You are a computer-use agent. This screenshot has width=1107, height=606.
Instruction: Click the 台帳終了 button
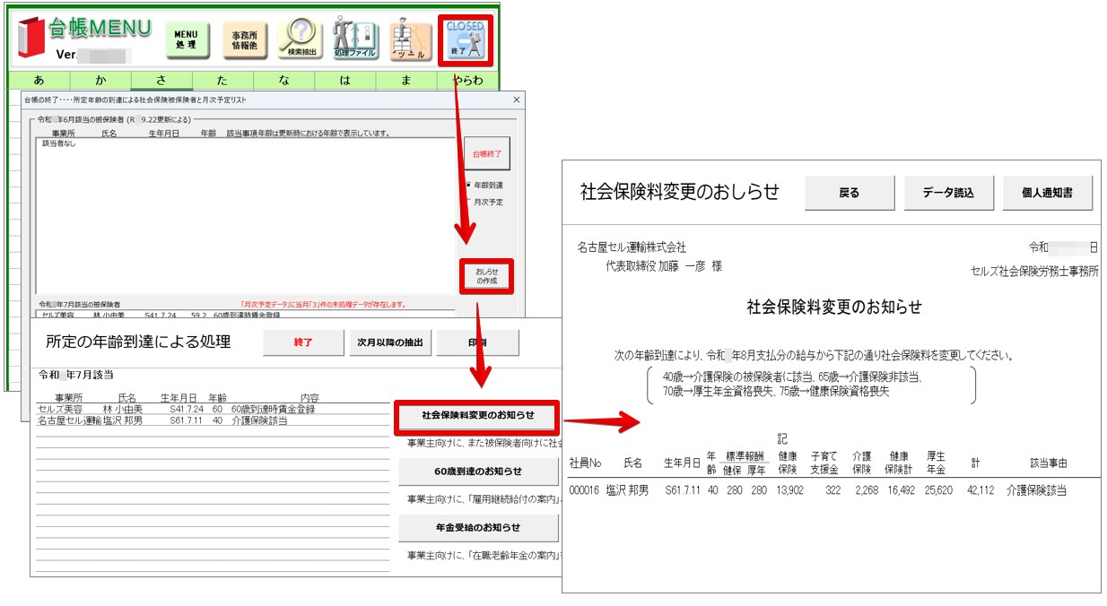(487, 154)
